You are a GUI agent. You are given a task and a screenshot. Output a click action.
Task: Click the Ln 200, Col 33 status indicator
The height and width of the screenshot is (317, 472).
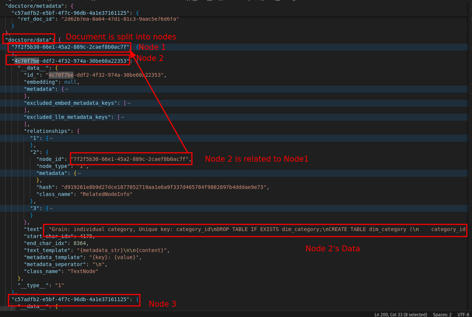pos(400,314)
